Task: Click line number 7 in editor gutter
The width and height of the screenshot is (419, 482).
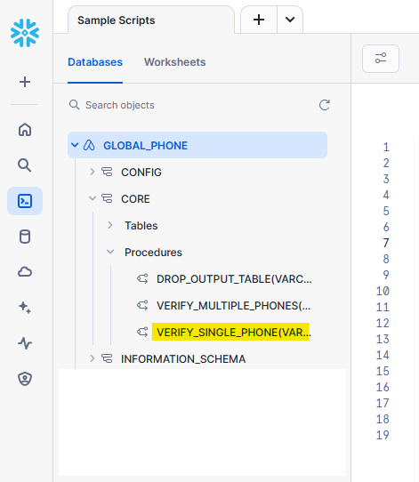Action: (x=386, y=243)
